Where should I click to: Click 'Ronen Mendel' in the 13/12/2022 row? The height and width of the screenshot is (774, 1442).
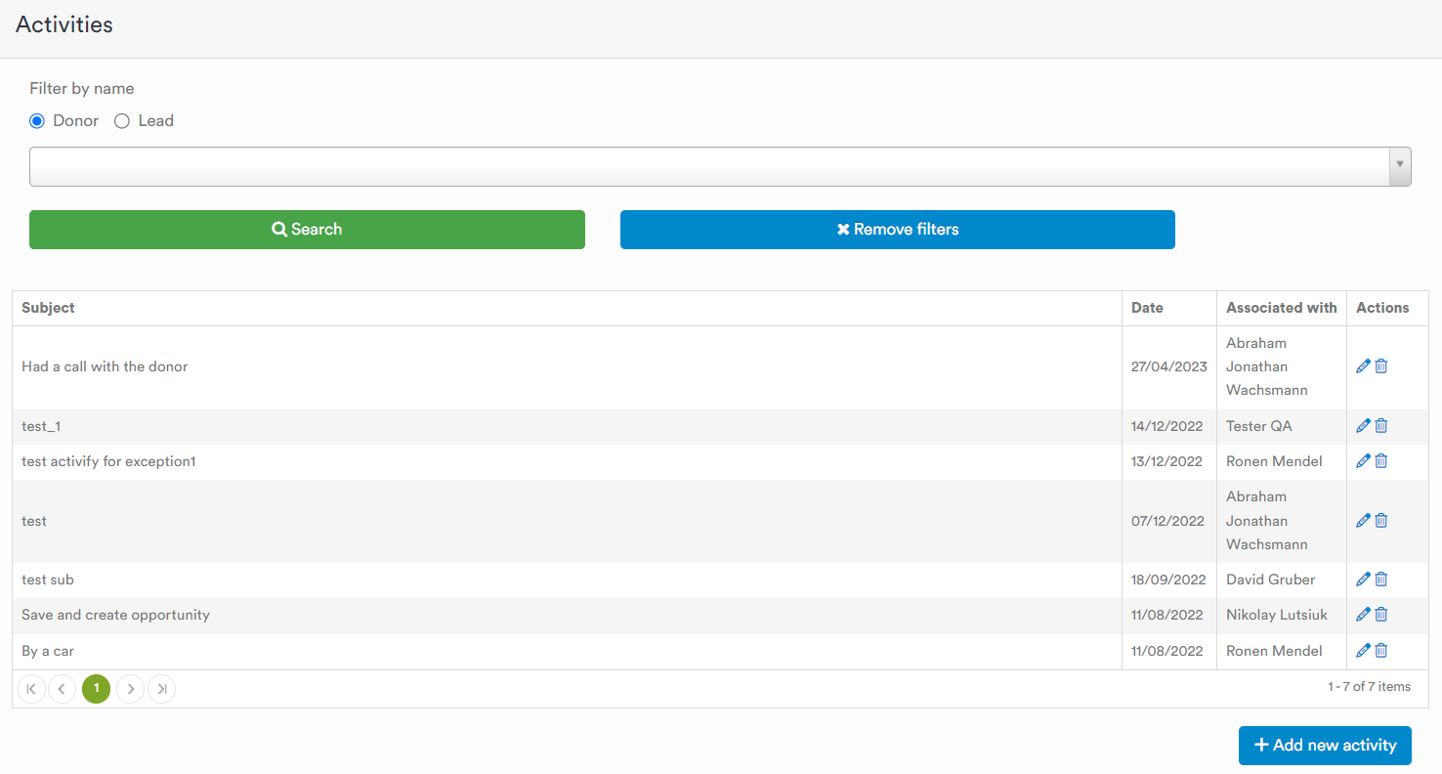tap(1274, 461)
